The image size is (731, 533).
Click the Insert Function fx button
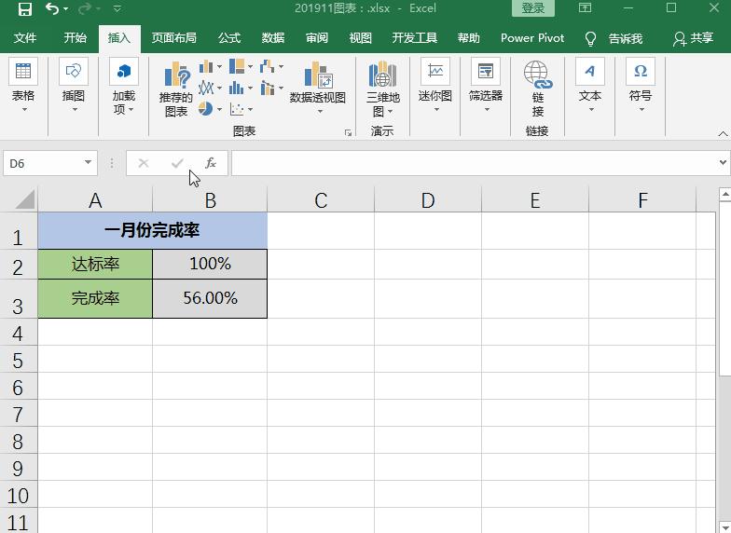[x=211, y=163]
